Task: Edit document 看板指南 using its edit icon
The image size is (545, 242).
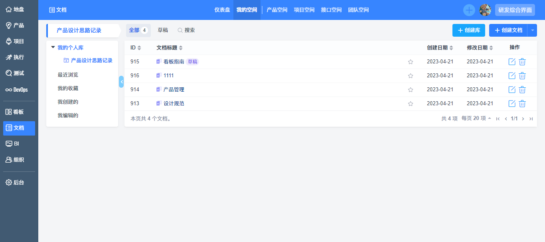Action: [512, 61]
